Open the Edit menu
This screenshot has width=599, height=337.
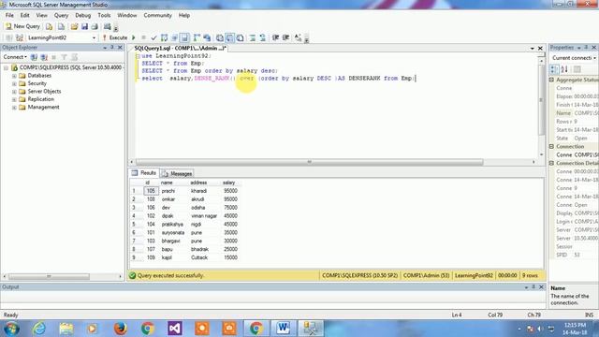pos(25,15)
